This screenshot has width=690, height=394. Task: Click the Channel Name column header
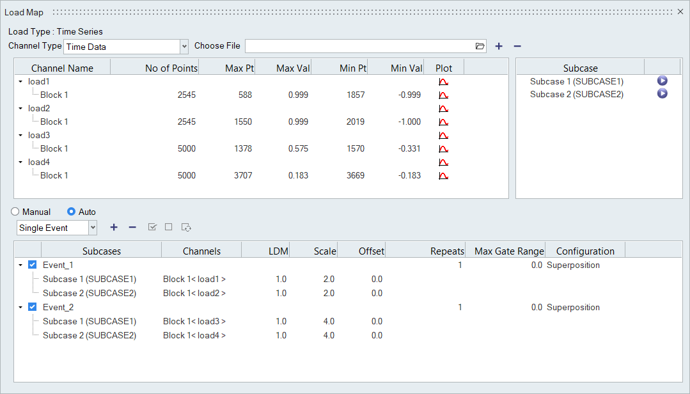62,68
